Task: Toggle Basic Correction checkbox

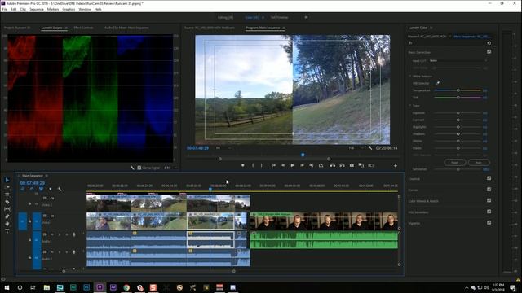Action: point(489,52)
